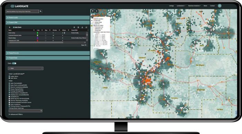Open the user avatar icon in navbar
This screenshot has height=134, width=242.
220,6
